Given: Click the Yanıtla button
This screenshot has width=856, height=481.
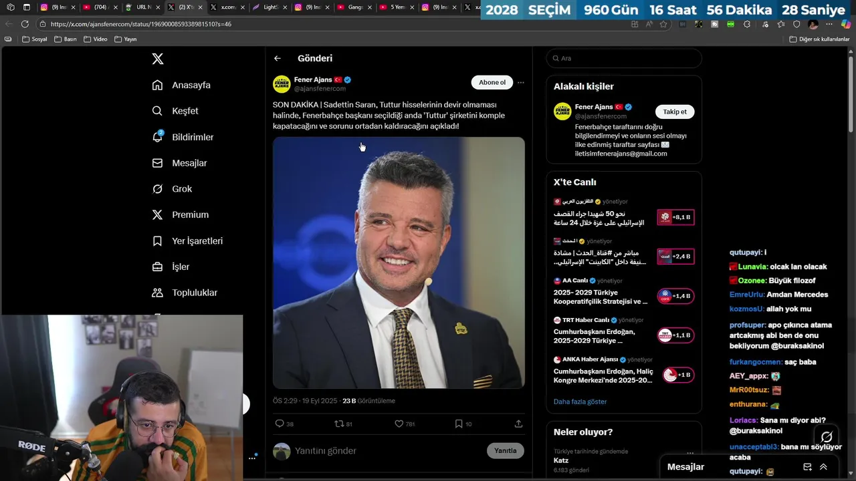Looking at the screenshot, I should 506,451.
